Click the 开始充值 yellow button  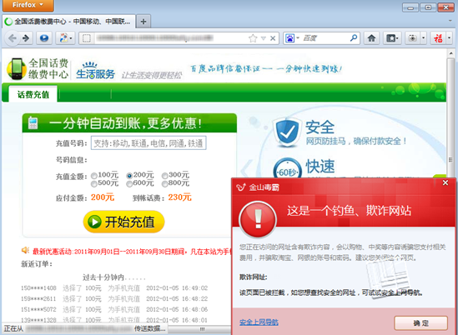pos(123,222)
